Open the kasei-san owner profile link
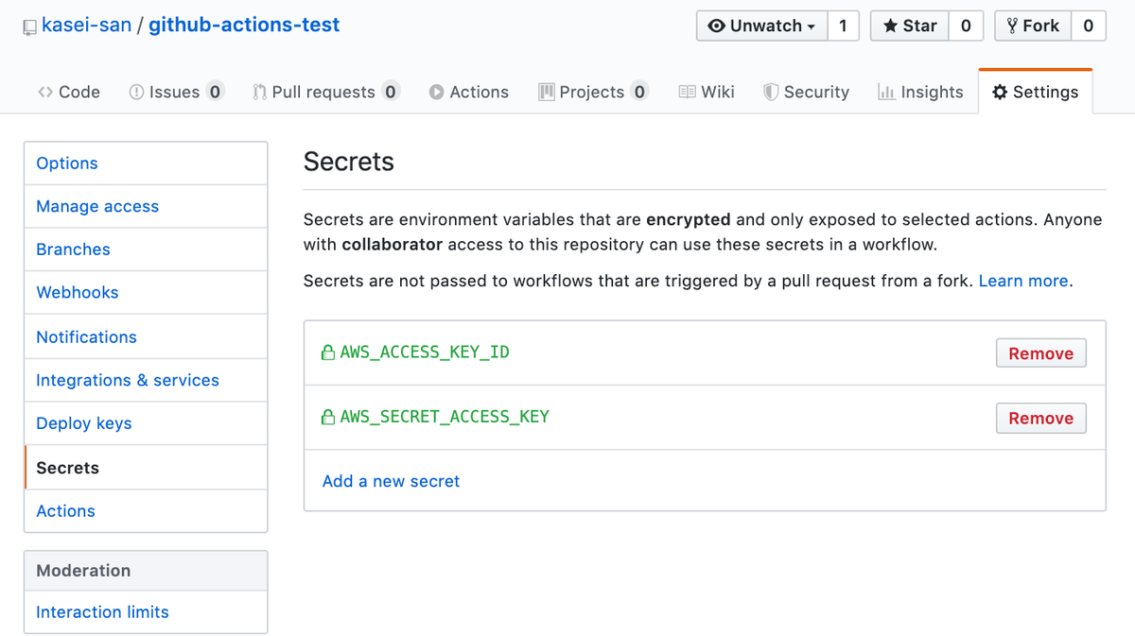The width and height of the screenshot is (1135, 636). point(86,26)
